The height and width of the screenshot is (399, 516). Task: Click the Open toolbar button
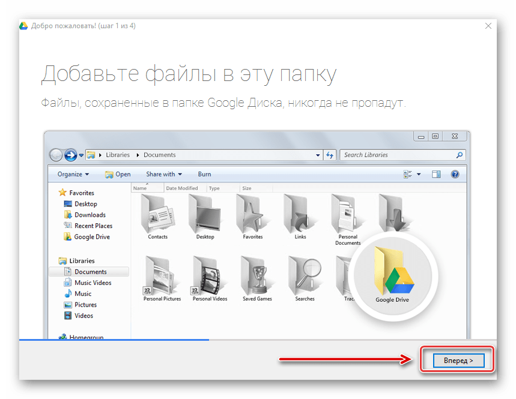(x=118, y=174)
